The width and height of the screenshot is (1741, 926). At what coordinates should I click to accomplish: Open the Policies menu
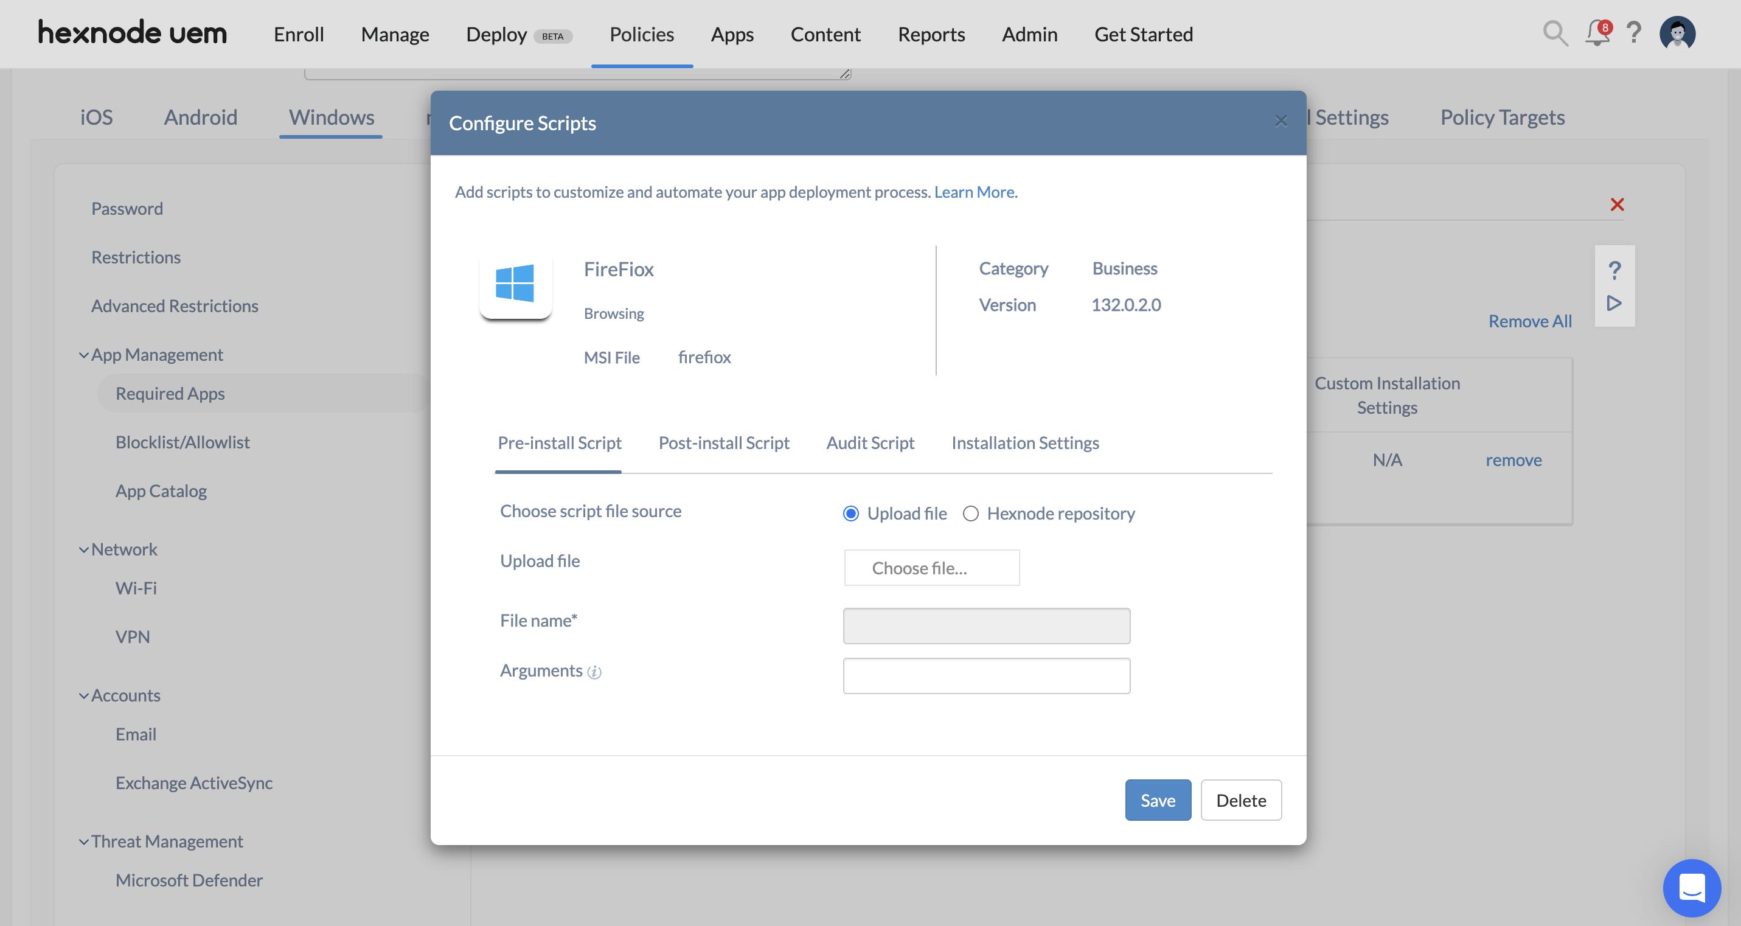pyautogui.click(x=641, y=34)
